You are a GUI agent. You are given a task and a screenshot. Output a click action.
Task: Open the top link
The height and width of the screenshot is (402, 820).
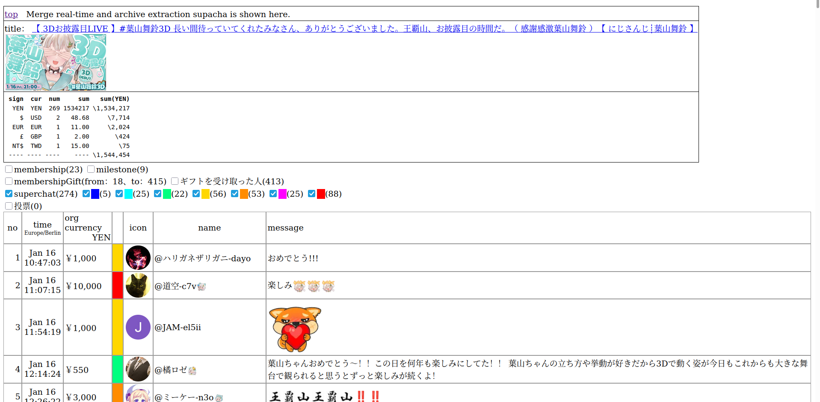[x=11, y=15]
